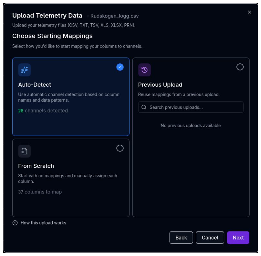Screen dimensions: 261x256
Task: Click "No previous uploads available" message
Action: [191, 126]
